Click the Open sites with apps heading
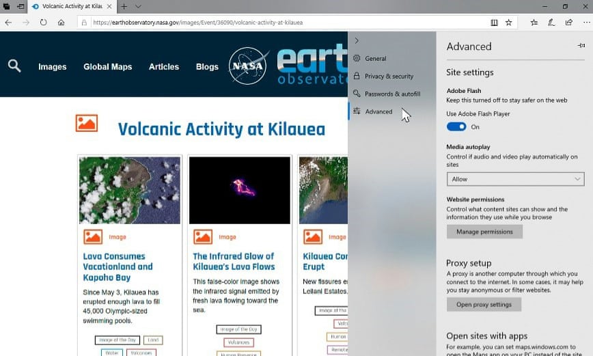 [x=486, y=336]
